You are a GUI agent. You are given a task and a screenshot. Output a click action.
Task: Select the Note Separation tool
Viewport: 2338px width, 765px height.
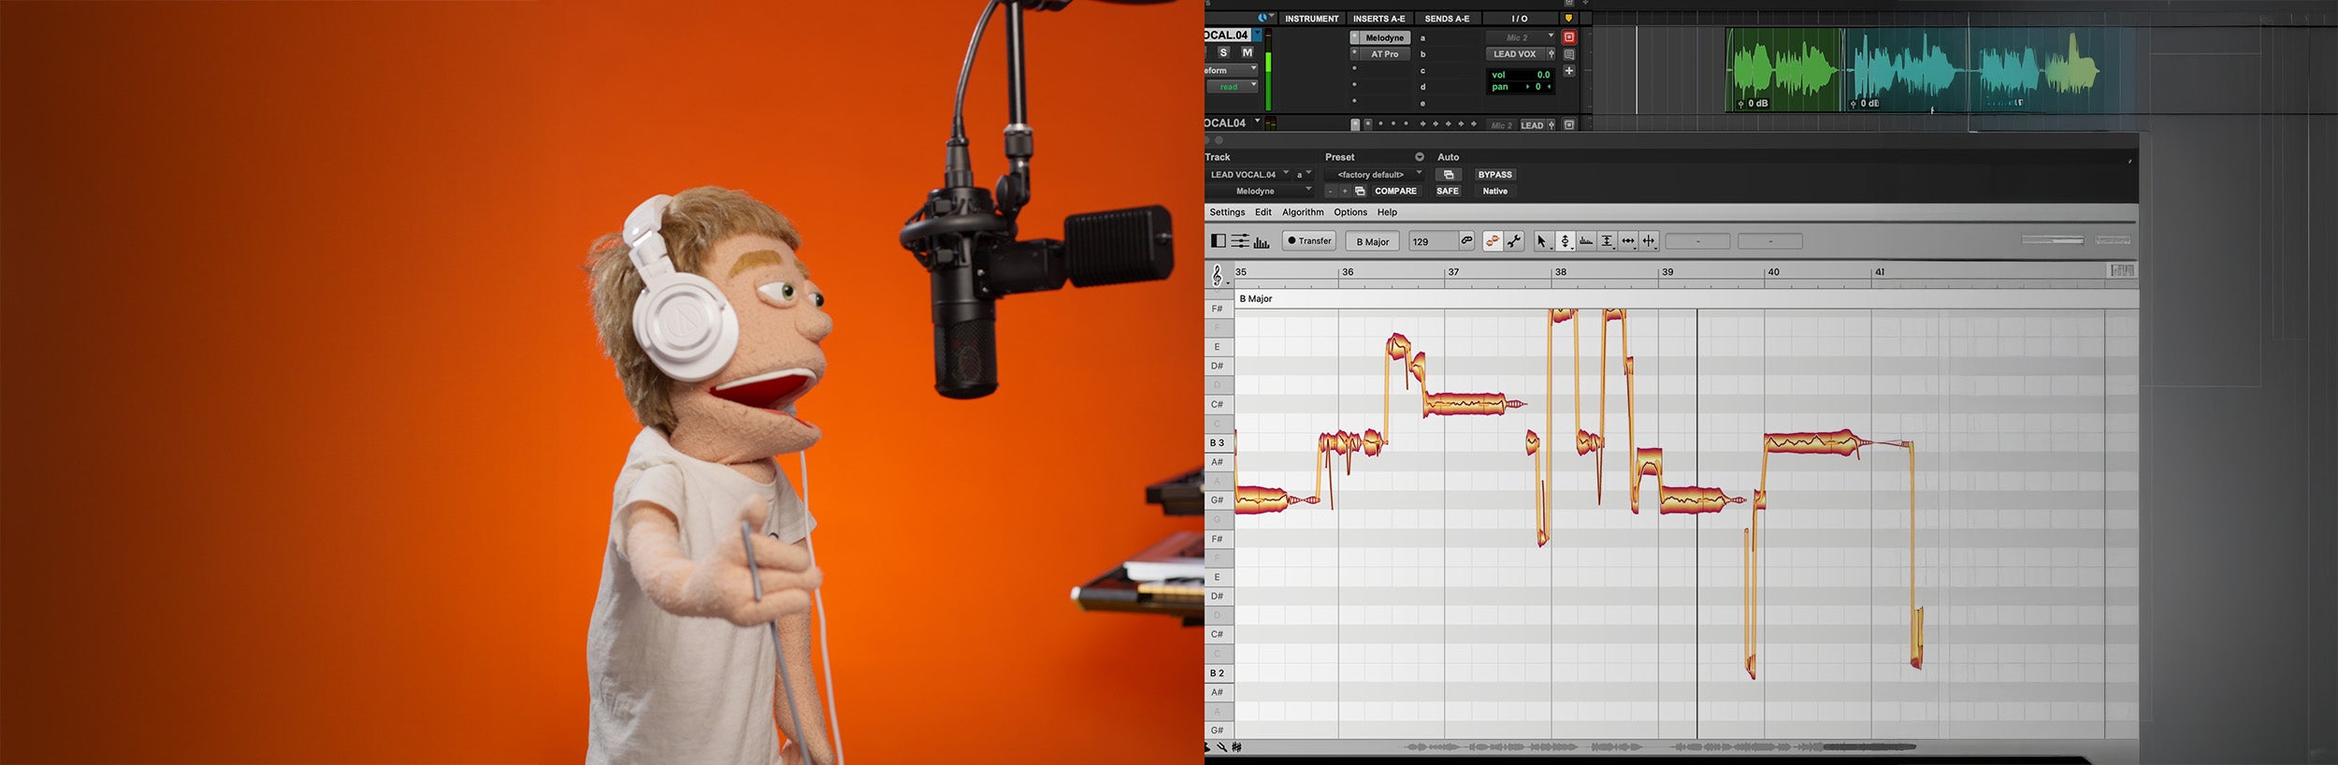[x=1650, y=241]
